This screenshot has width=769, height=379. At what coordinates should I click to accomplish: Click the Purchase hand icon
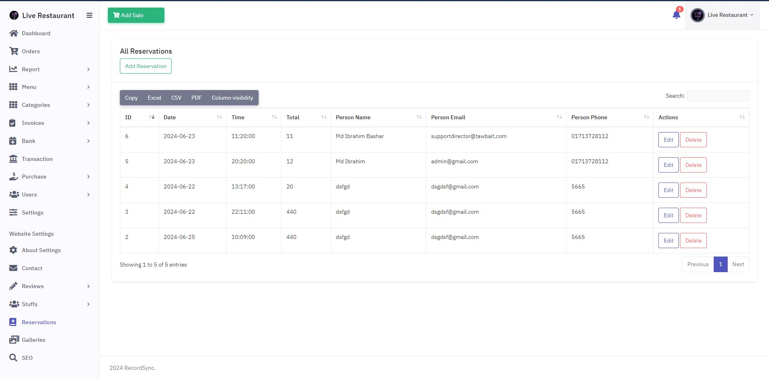(14, 176)
